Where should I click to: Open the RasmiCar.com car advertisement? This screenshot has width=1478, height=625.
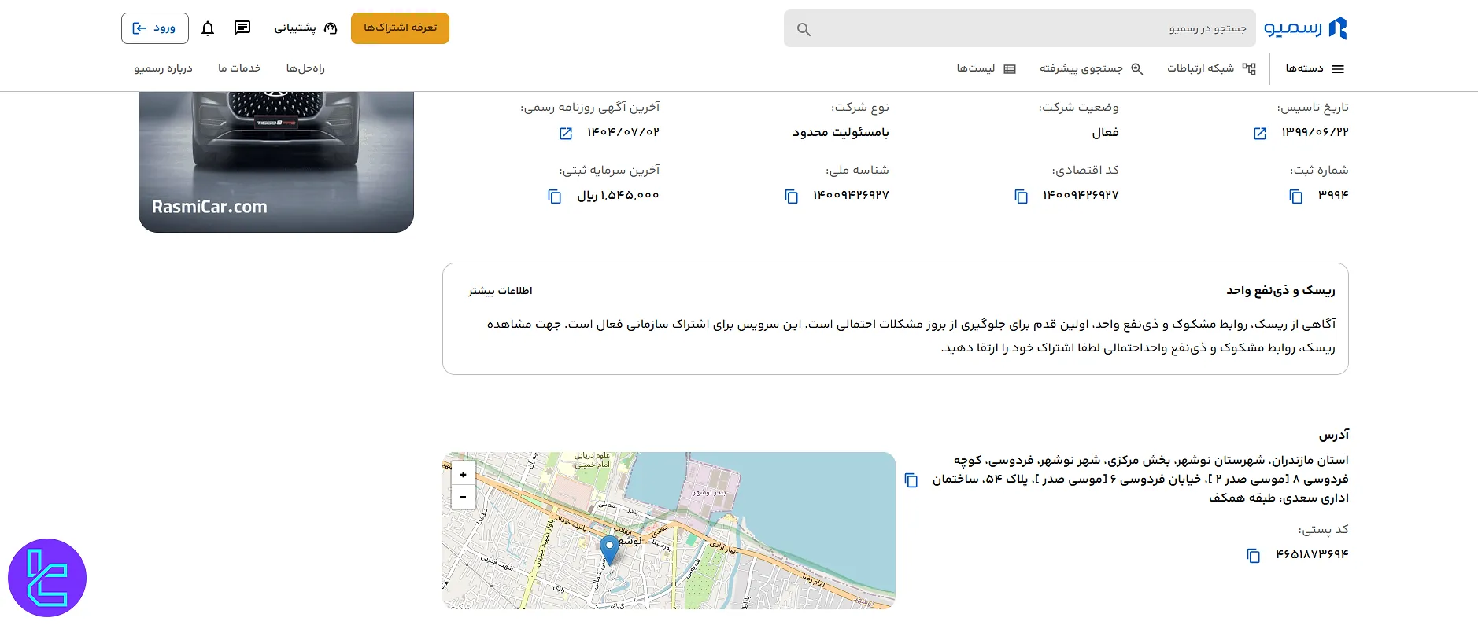pos(276,162)
